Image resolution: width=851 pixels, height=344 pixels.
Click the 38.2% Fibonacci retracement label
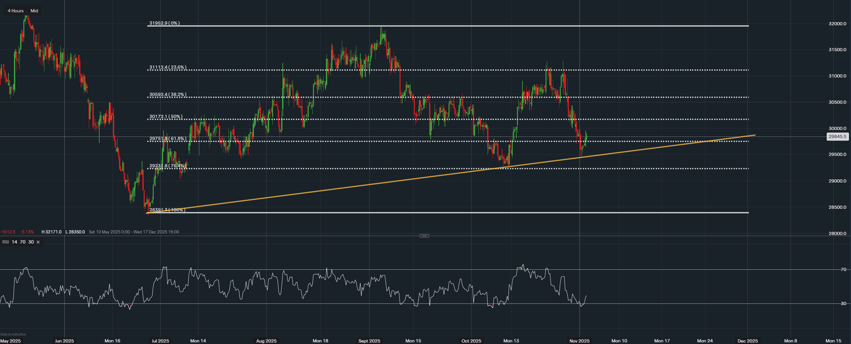tap(168, 94)
